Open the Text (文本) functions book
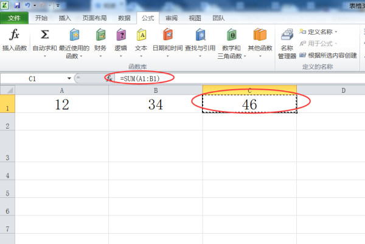 [x=141, y=43]
